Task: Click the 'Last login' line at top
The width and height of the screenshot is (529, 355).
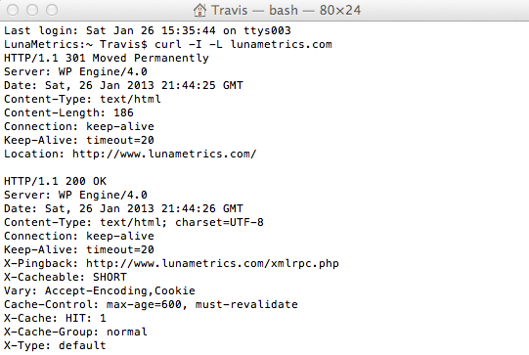Action: [x=148, y=30]
